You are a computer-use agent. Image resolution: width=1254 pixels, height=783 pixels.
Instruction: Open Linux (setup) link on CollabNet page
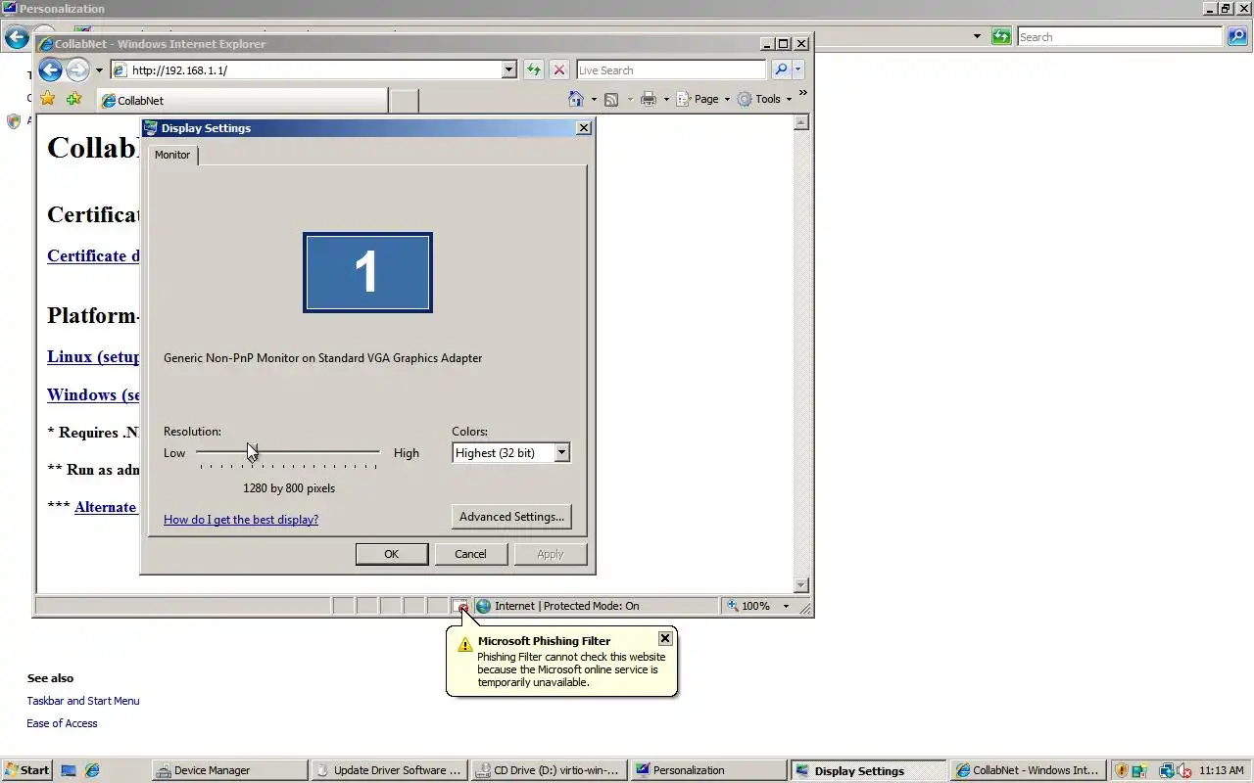pyautogui.click(x=93, y=356)
